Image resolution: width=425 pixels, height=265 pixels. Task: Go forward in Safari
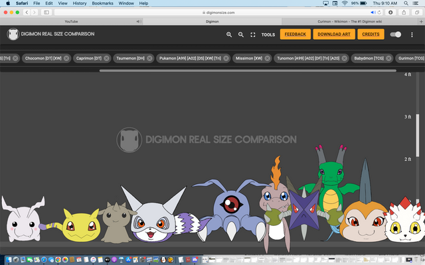[34, 13]
